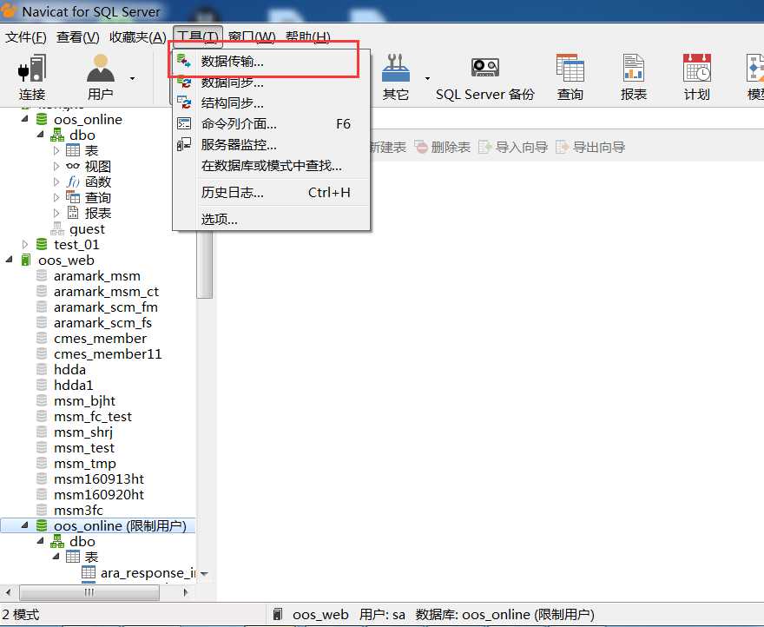
Task: Open the 查看(V) menu
Action: click(78, 37)
